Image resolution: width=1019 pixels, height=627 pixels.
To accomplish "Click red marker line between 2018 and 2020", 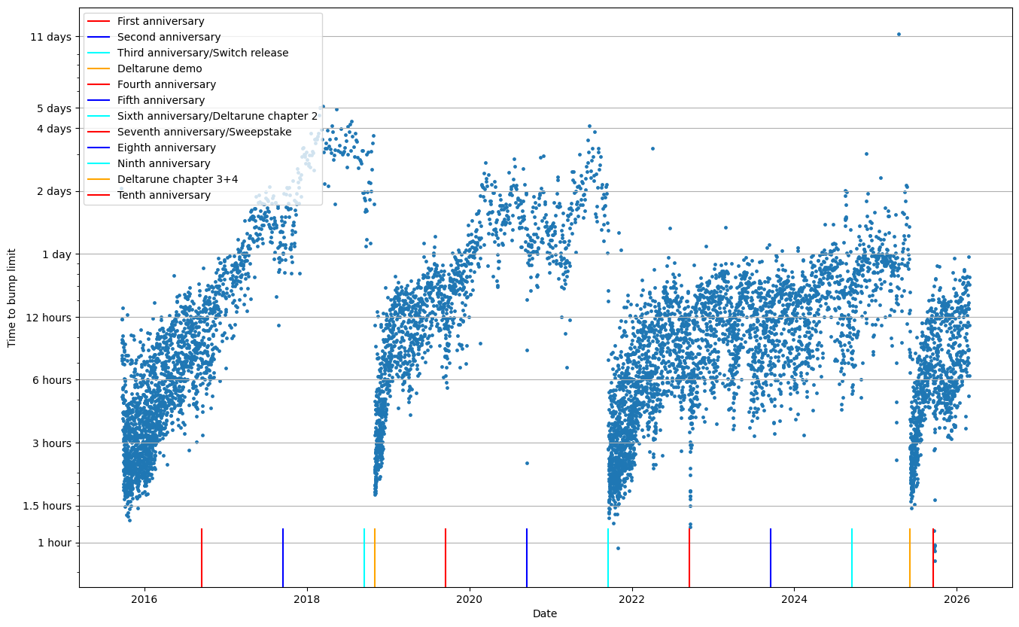I will pyautogui.click(x=446, y=558).
